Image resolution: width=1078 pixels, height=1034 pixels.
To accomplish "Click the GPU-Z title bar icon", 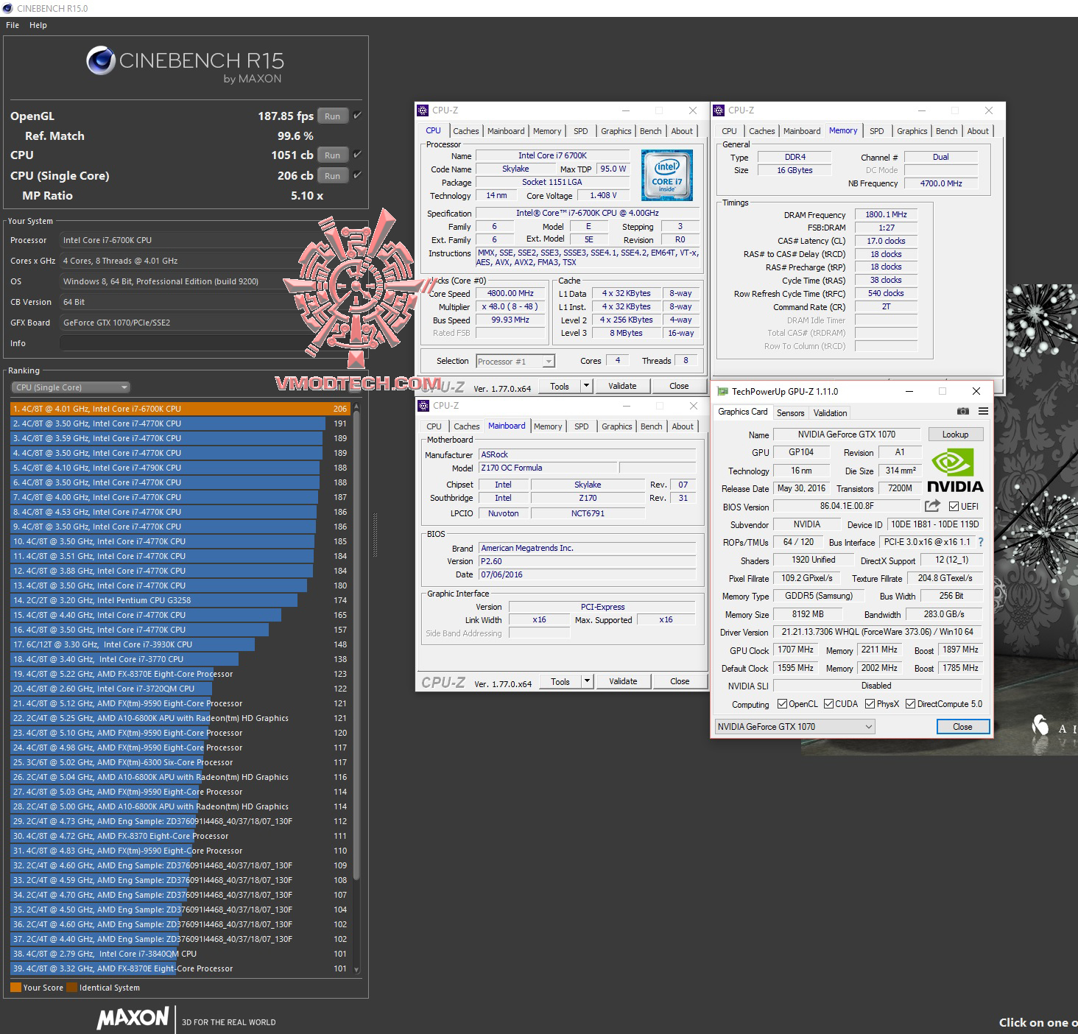I will click(723, 392).
